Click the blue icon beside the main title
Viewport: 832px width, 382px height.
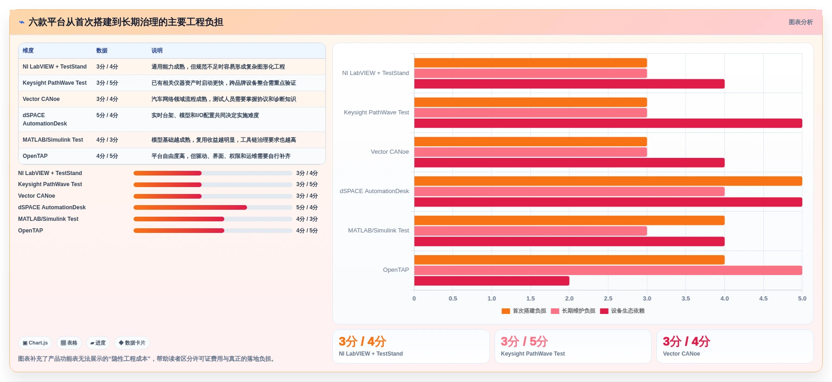pos(22,22)
